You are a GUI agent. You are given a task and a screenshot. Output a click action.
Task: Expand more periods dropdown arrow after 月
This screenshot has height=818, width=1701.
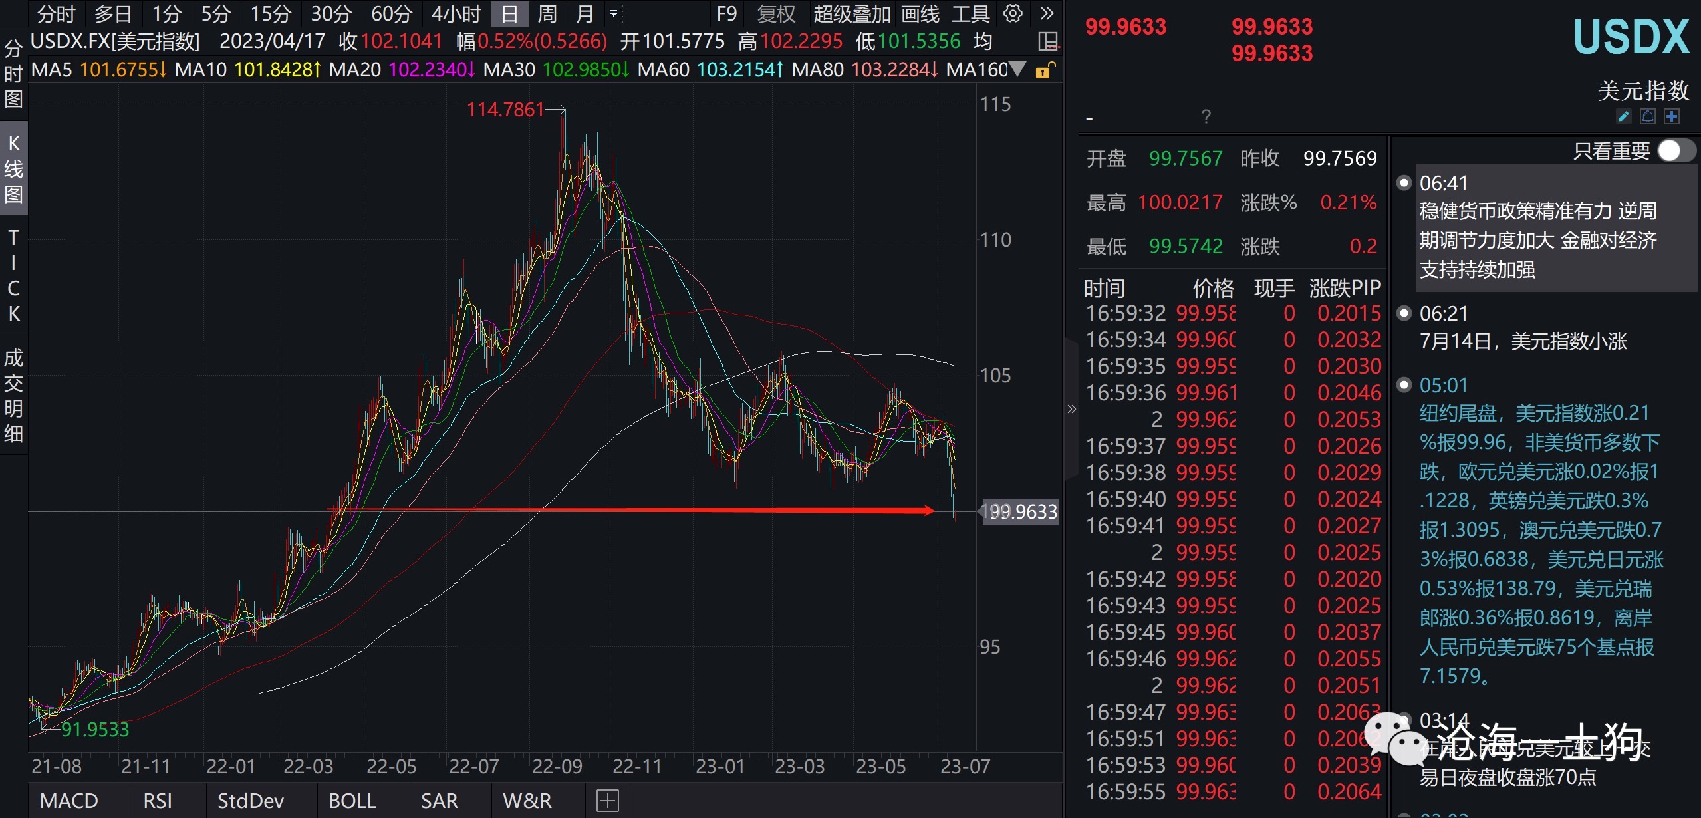coord(614,13)
